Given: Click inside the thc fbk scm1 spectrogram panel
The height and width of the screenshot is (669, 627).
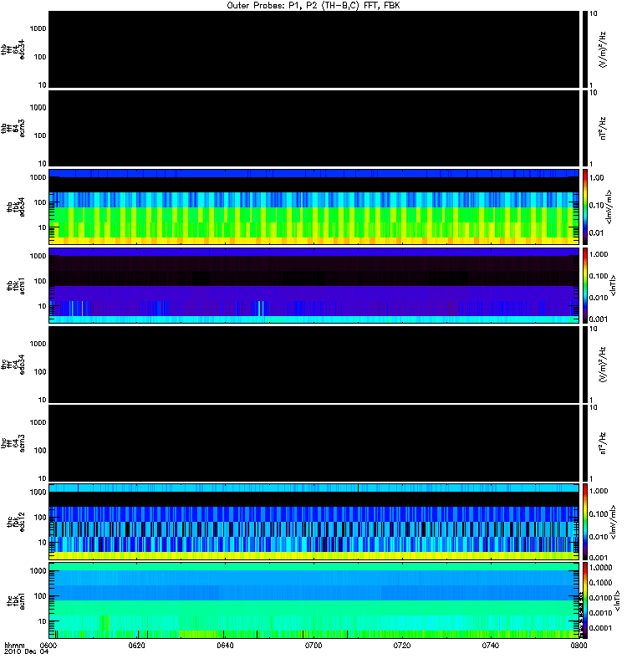Looking at the screenshot, I should click(313, 600).
